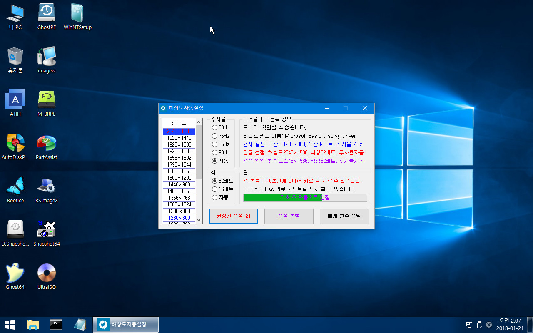Select resolution 1920×1440 in the list
Viewport: 533px width, 333px height.
click(179, 138)
